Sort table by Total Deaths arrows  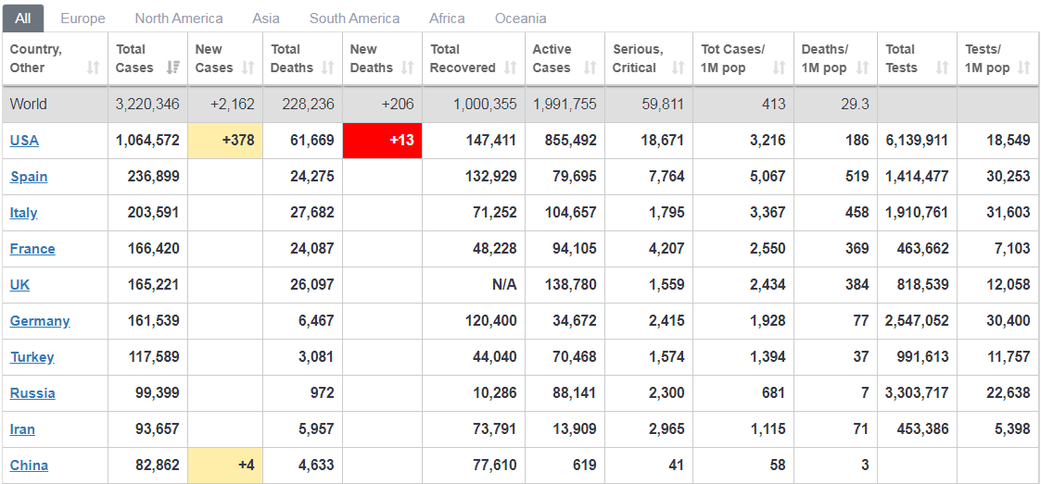point(328,68)
